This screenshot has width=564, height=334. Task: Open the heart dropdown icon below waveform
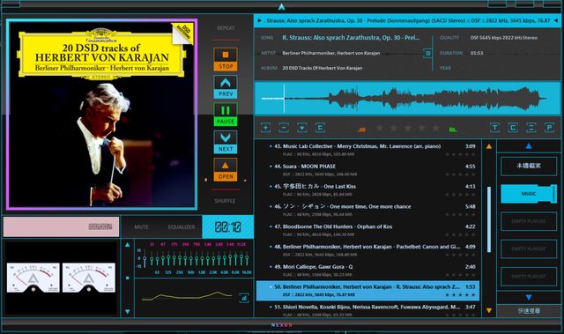point(301,127)
